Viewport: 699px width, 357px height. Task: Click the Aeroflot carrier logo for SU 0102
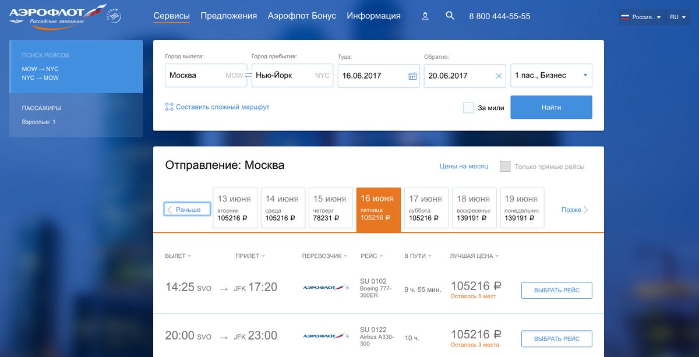(326, 287)
